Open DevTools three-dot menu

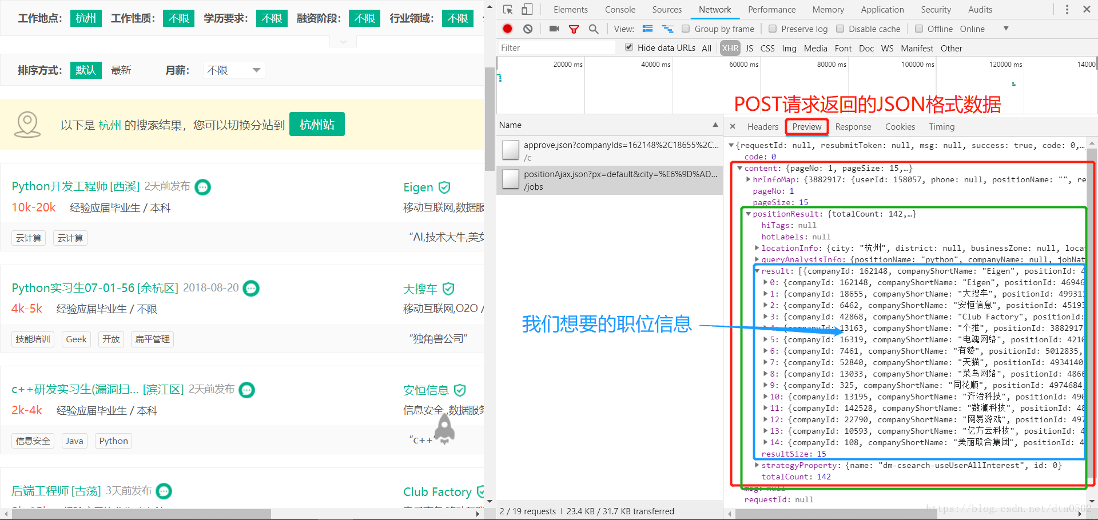pos(1067,10)
